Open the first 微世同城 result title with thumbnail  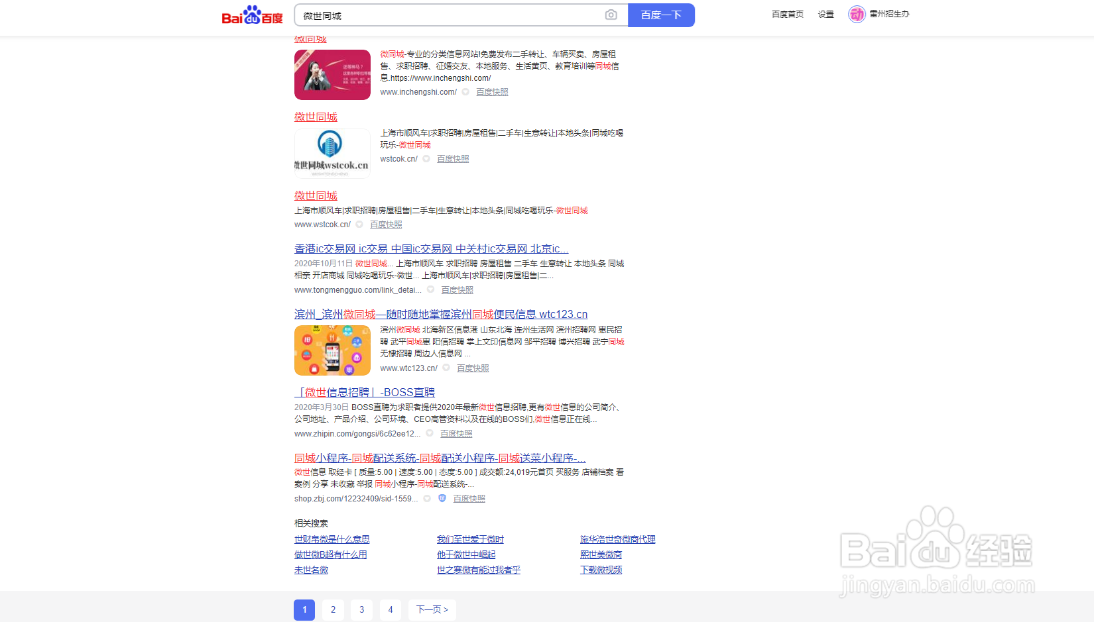[316, 117]
